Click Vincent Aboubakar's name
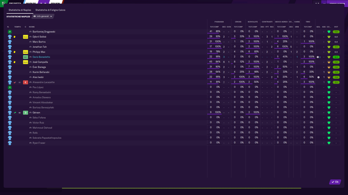 click(43, 103)
